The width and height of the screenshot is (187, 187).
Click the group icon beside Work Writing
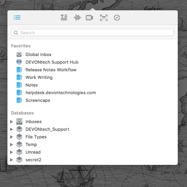click(x=19, y=77)
